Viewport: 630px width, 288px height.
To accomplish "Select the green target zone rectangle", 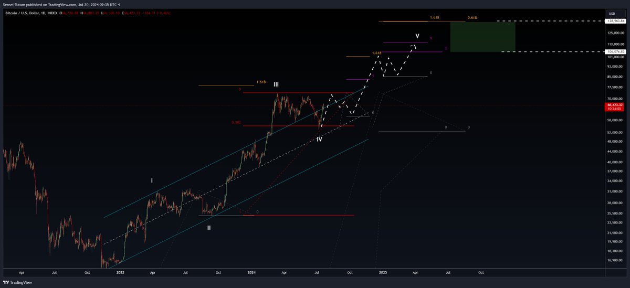I will click(x=482, y=37).
